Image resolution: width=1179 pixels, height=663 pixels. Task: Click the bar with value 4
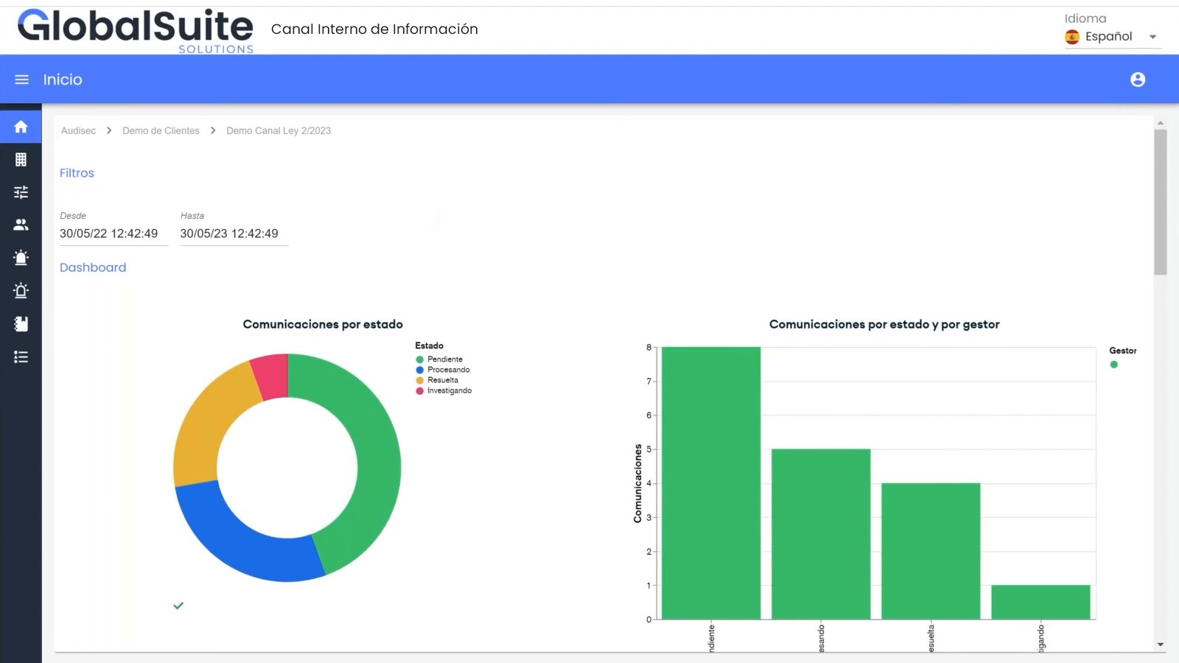931,551
